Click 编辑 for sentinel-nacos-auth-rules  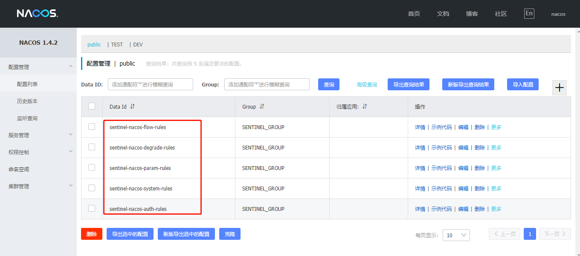(x=463, y=209)
